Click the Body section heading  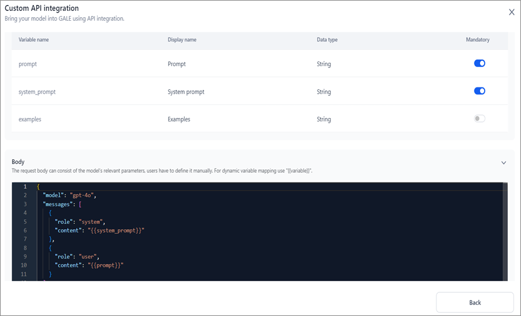tap(18, 162)
